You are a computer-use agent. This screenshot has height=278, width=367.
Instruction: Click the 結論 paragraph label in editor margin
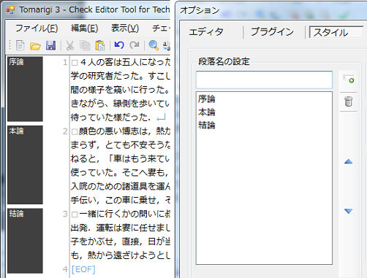[25, 241]
